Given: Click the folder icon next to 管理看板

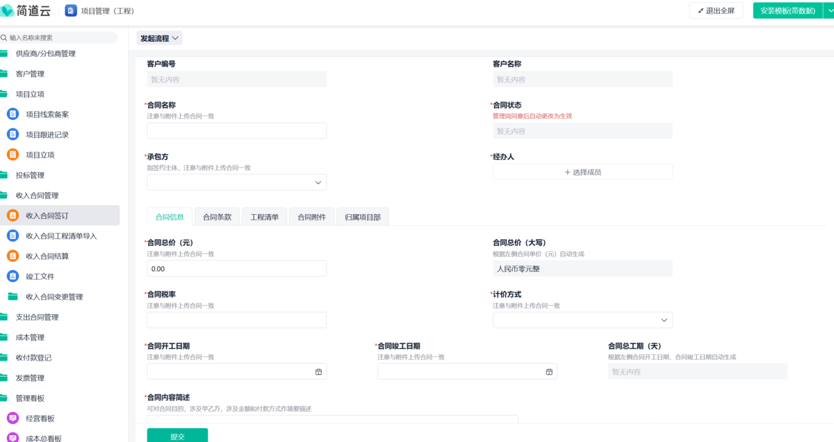Looking at the screenshot, I should 3,398.
